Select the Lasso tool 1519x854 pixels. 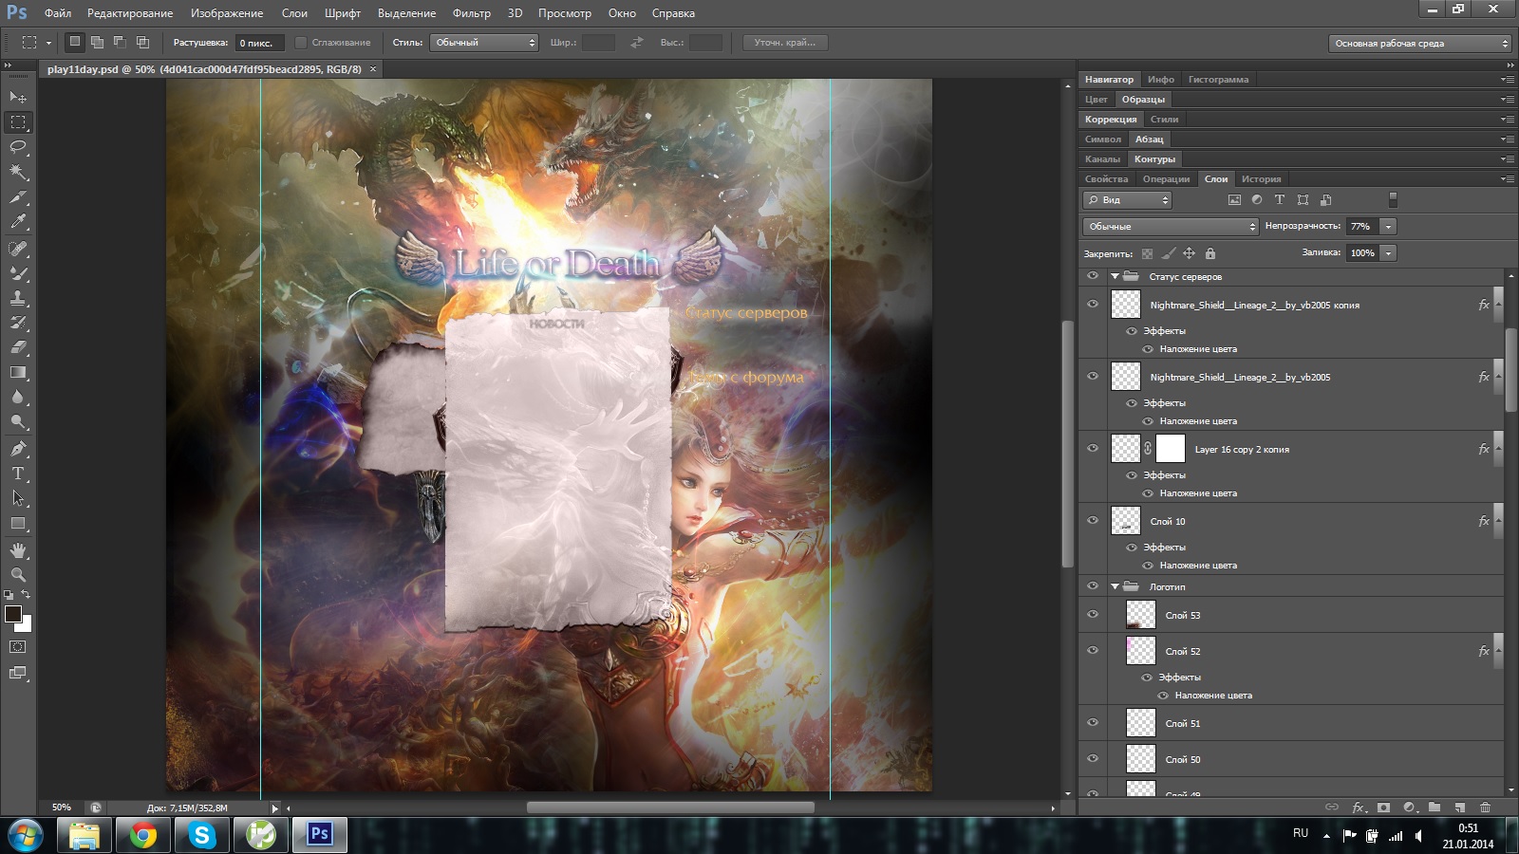click(x=18, y=147)
